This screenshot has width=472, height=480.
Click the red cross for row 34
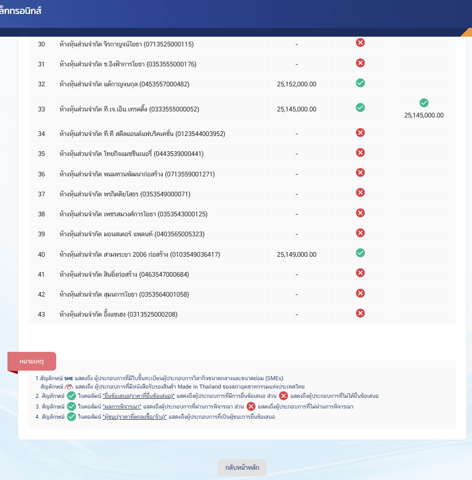click(x=360, y=133)
